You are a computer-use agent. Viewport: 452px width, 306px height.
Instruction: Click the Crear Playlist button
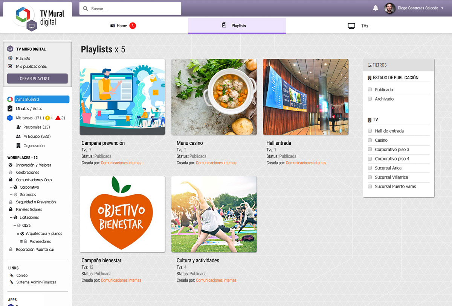click(x=37, y=79)
